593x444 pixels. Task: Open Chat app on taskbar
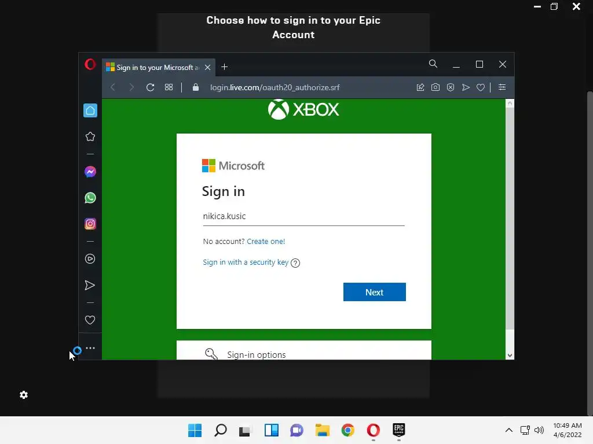point(297,430)
